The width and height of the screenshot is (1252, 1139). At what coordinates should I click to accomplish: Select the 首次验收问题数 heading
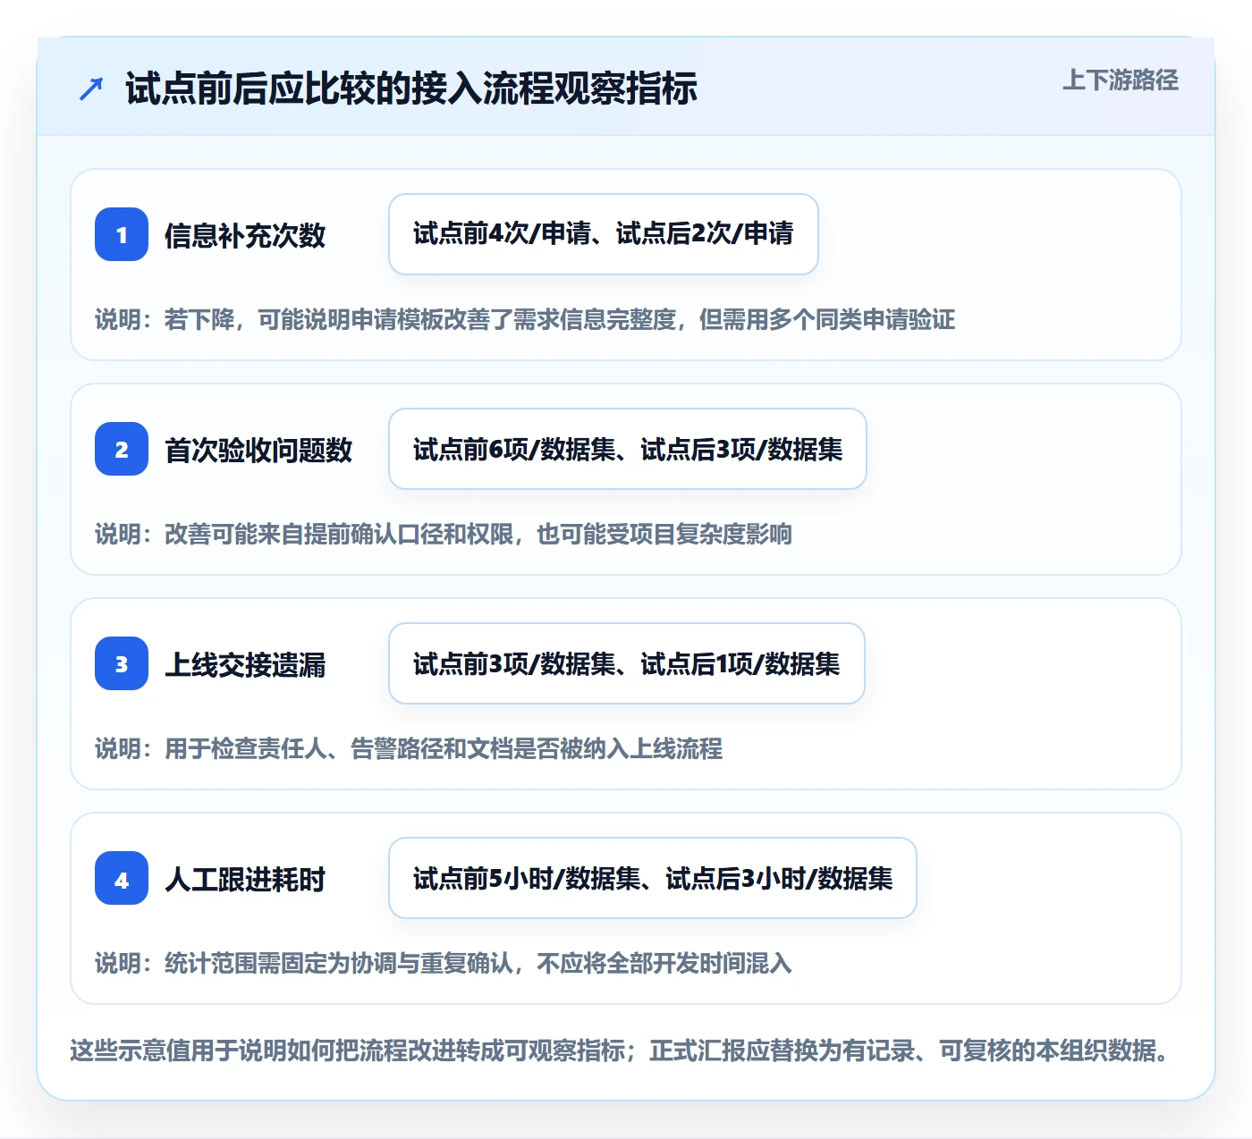258,450
